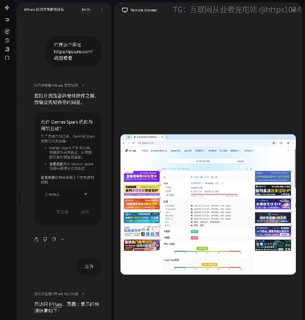
Task: Click the refresh icon on the My IP row
Action: point(247,169)
